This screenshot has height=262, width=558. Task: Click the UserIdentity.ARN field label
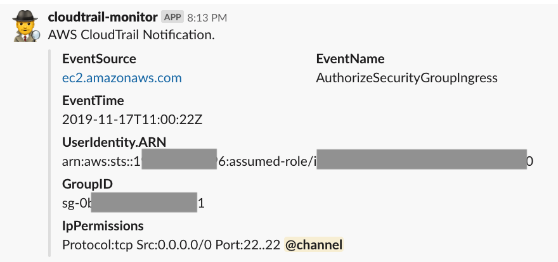pos(114,142)
